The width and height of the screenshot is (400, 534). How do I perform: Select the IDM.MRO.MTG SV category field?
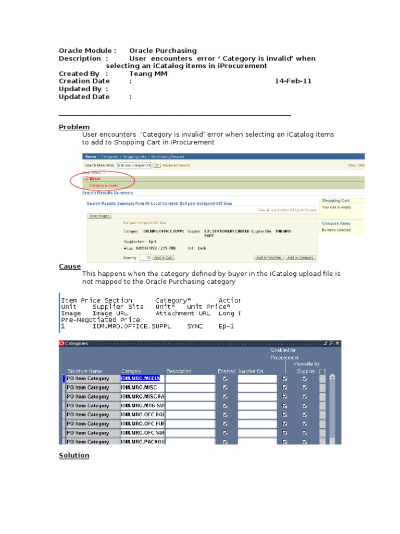click(142, 406)
